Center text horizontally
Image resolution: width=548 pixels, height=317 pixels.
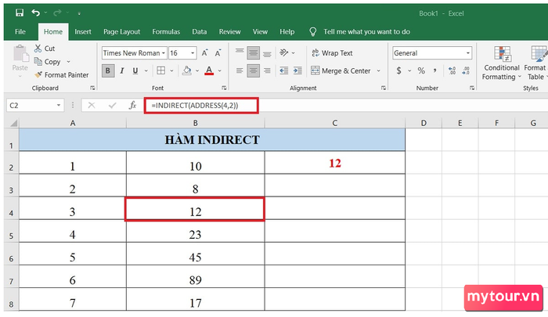(x=254, y=71)
